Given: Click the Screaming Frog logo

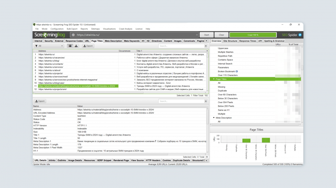Looking at the screenshot, I should point(50,35).
